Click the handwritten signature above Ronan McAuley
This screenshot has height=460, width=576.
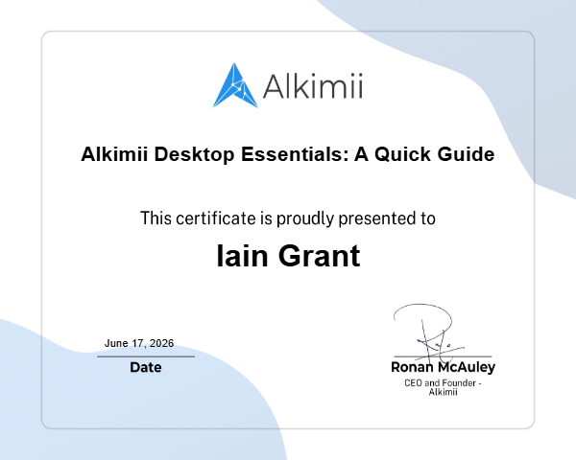(x=429, y=332)
